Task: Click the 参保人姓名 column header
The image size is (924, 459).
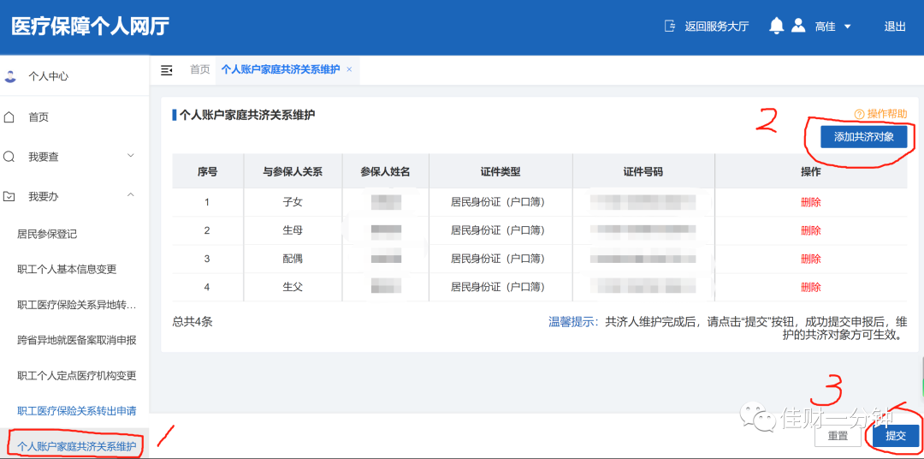Action: click(385, 171)
